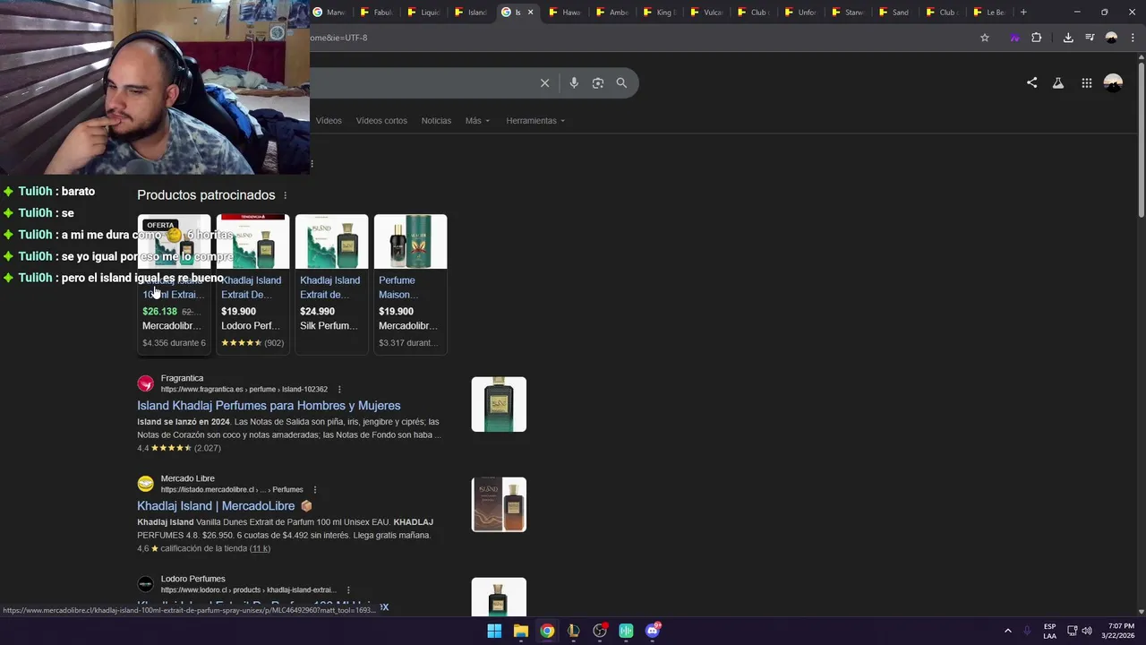1146x645 pixels.
Task: Open Island Khadlaj Perfumes para Hombres y Mujeres
Action: point(269,406)
